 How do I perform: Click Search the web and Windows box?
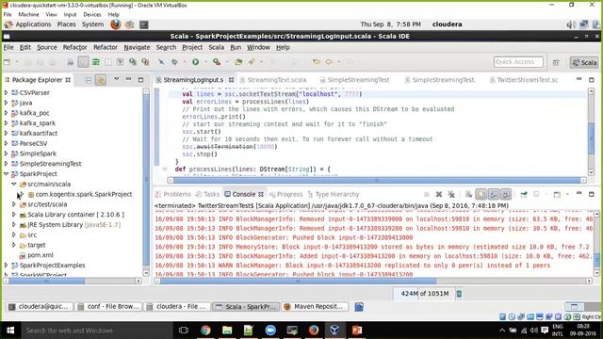coord(96,331)
